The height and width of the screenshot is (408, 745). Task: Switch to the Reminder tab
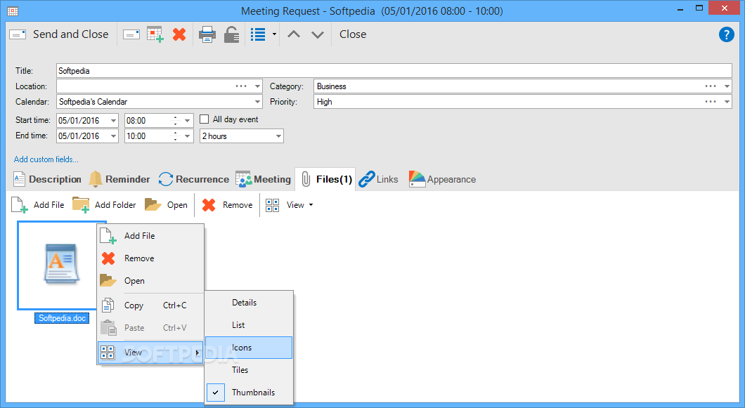point(119,179)
